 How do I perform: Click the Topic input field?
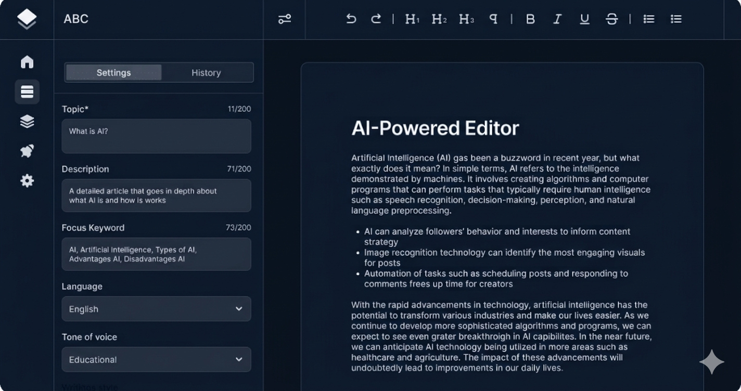point(156,136)
